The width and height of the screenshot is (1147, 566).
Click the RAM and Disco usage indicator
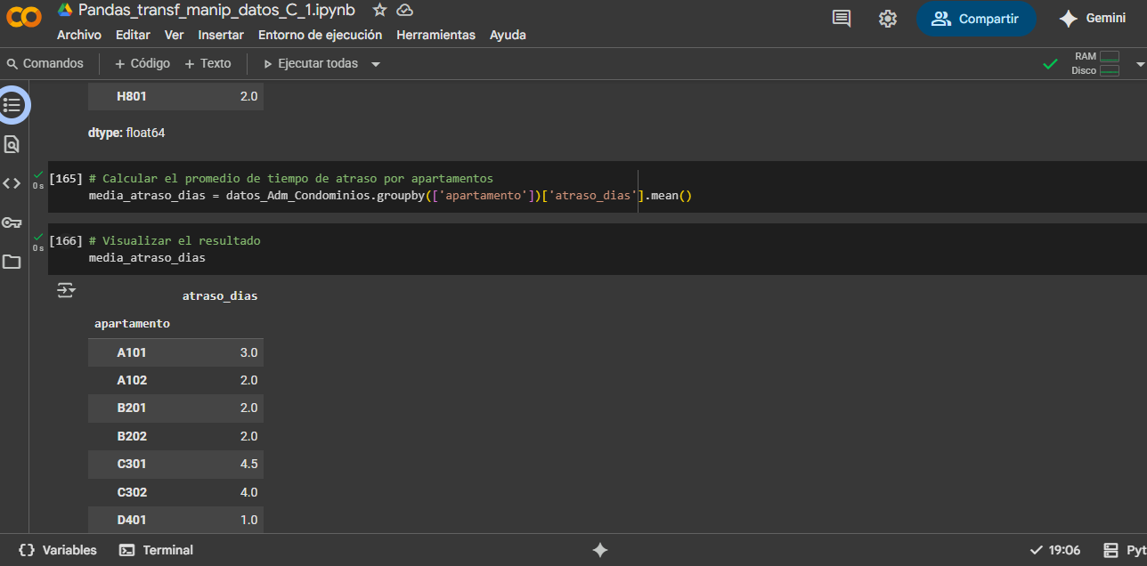pos(1095,63)
